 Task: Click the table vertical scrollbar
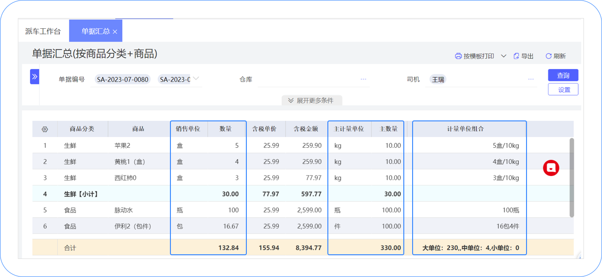tap(571, 176)
